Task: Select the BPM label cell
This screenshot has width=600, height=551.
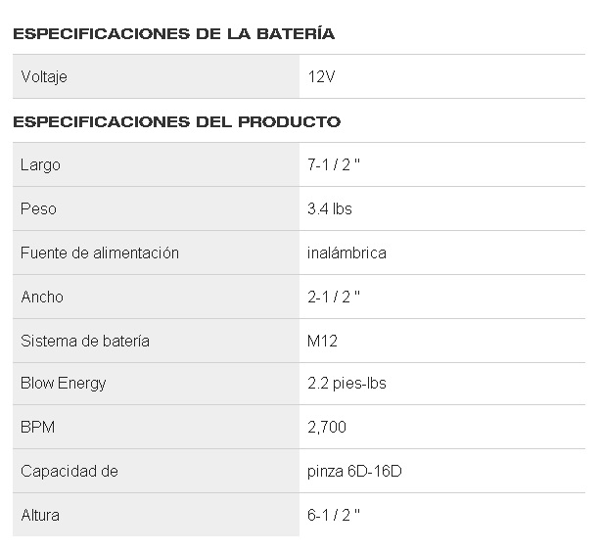Action: (x=35, y=427)
